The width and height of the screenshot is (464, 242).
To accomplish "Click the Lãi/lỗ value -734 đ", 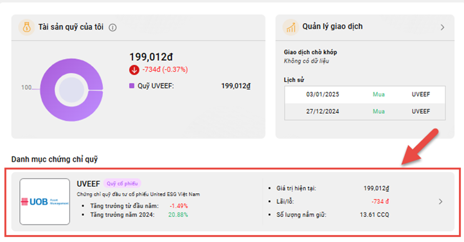I will pyautogui.click(x=380, y=202).
